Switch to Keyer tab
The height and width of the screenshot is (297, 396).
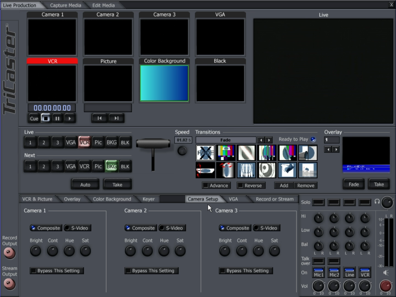pyautogui.click(x=148, y=199)
